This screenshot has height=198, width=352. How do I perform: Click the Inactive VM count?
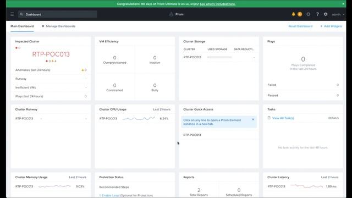coord(155,58)
